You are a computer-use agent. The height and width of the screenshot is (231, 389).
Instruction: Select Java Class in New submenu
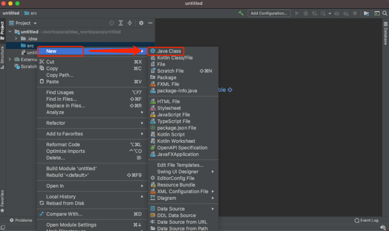pyautogui.click(x=183, y=51)
